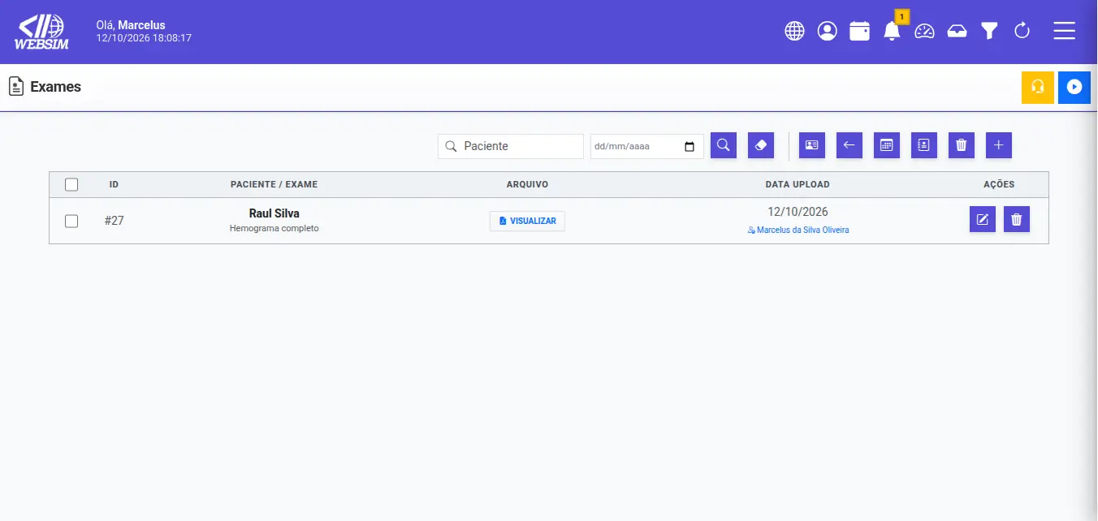The image size is (1098, 521).
Task: Click the magnifier search button
Action: (724, 145)
